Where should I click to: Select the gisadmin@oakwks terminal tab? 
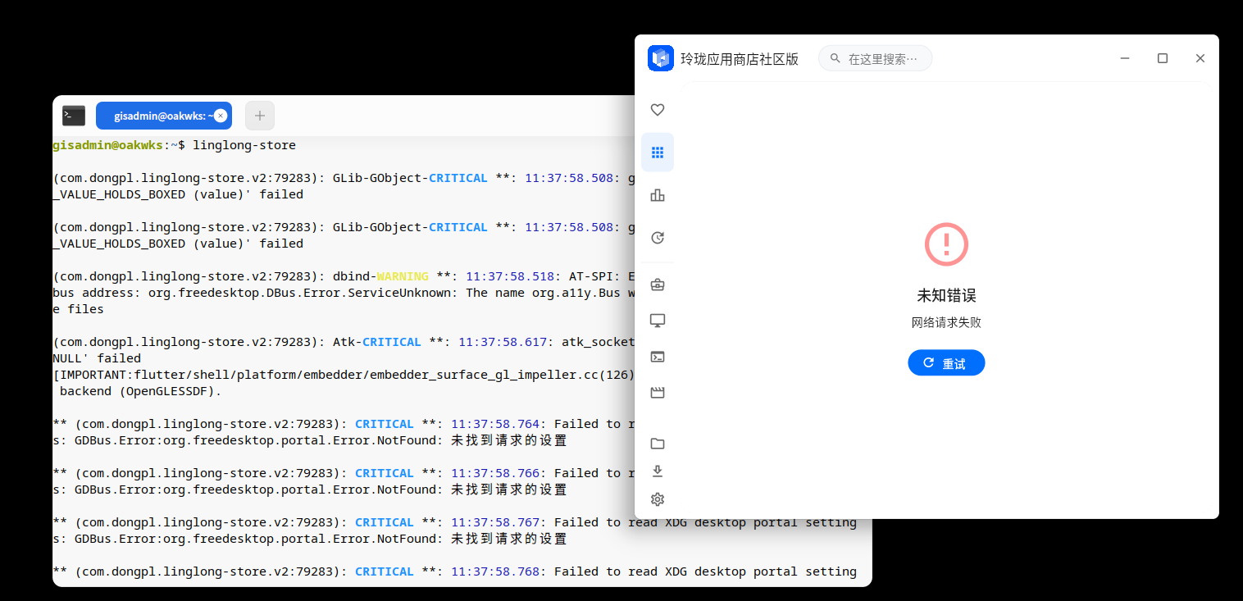point(163,116)
